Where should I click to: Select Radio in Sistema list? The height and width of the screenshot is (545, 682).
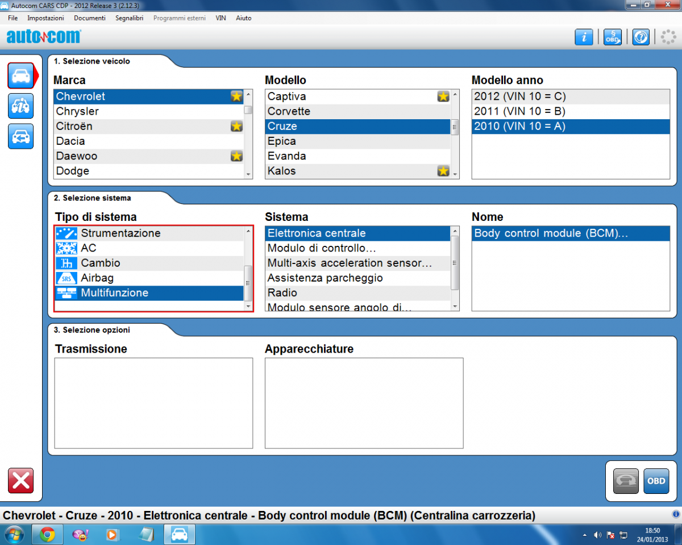[358, 293]
